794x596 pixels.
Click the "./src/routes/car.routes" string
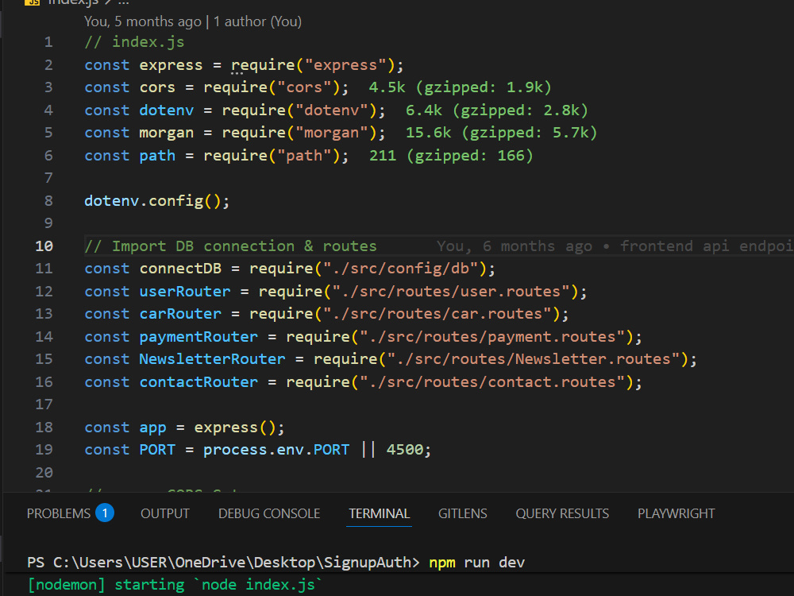pyautogui.click(x=437, y=314)
